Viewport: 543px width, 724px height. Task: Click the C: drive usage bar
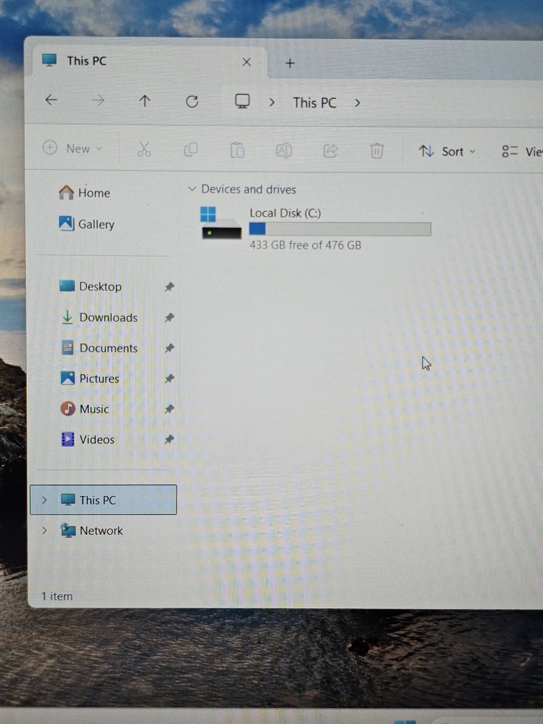[x=340, y=229]
